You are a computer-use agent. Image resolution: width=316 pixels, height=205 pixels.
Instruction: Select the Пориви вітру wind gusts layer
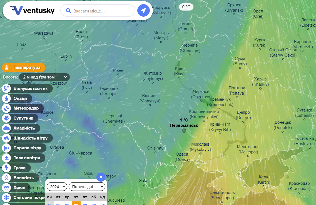pos(24,148)
